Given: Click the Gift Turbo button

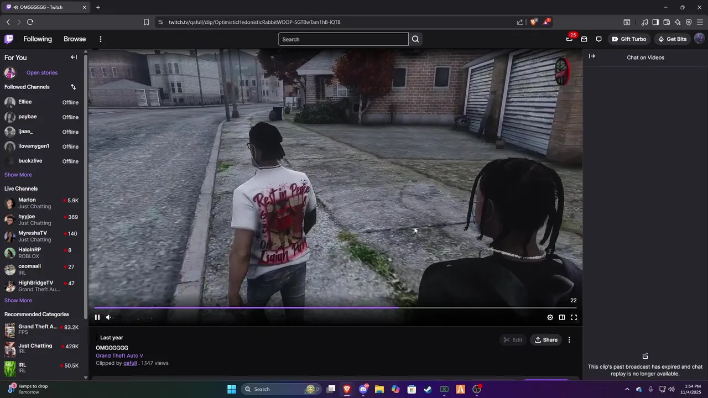Looking at the screenshot, I should click(628, 39).
